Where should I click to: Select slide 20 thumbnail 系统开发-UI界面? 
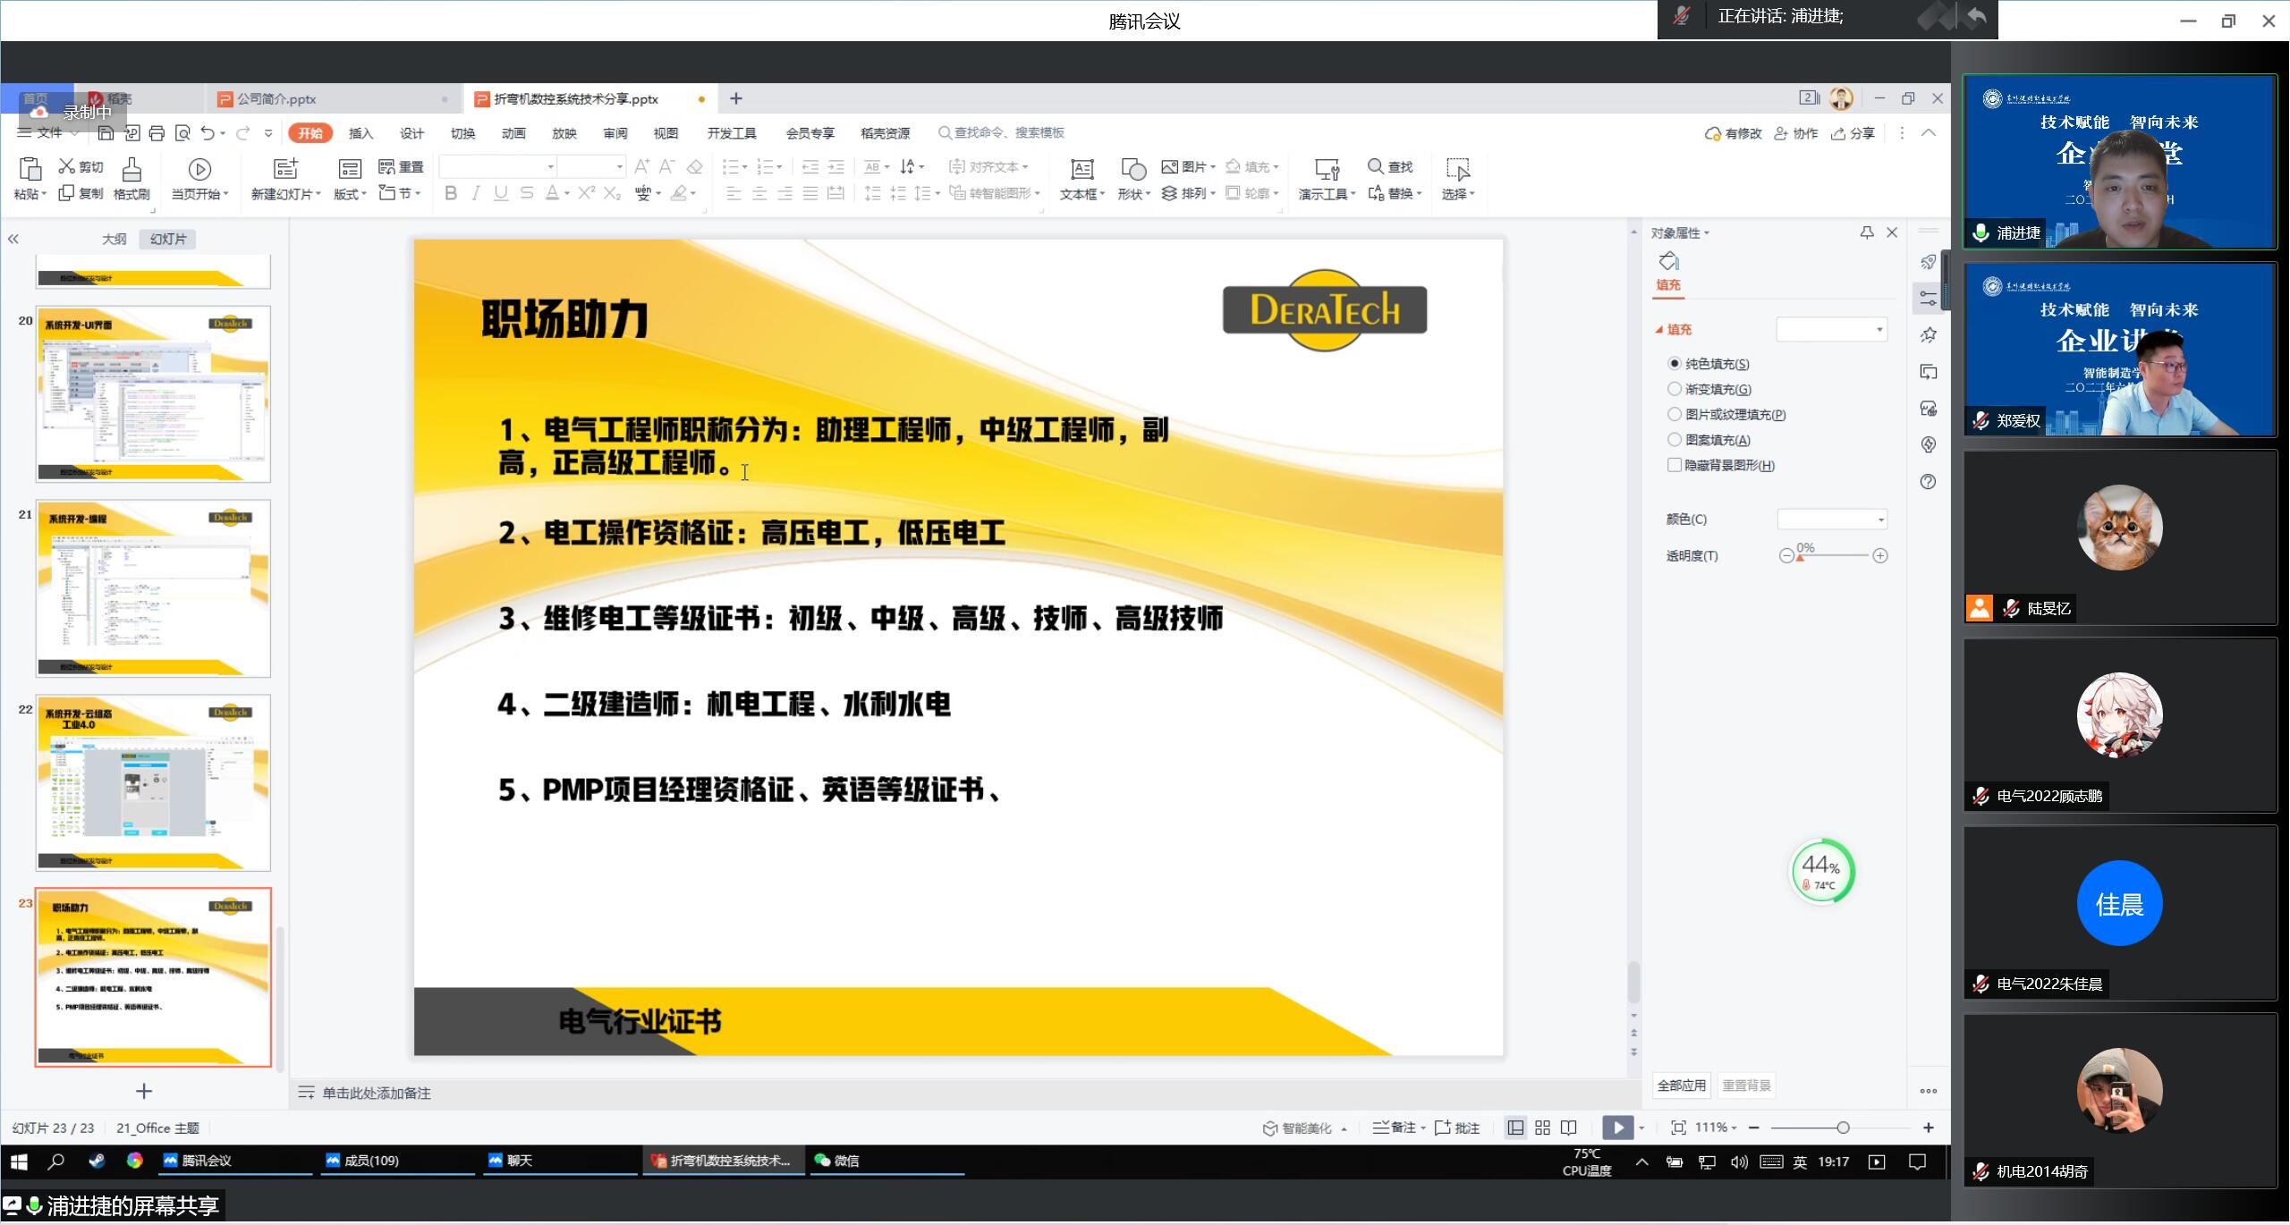(153, 394)
